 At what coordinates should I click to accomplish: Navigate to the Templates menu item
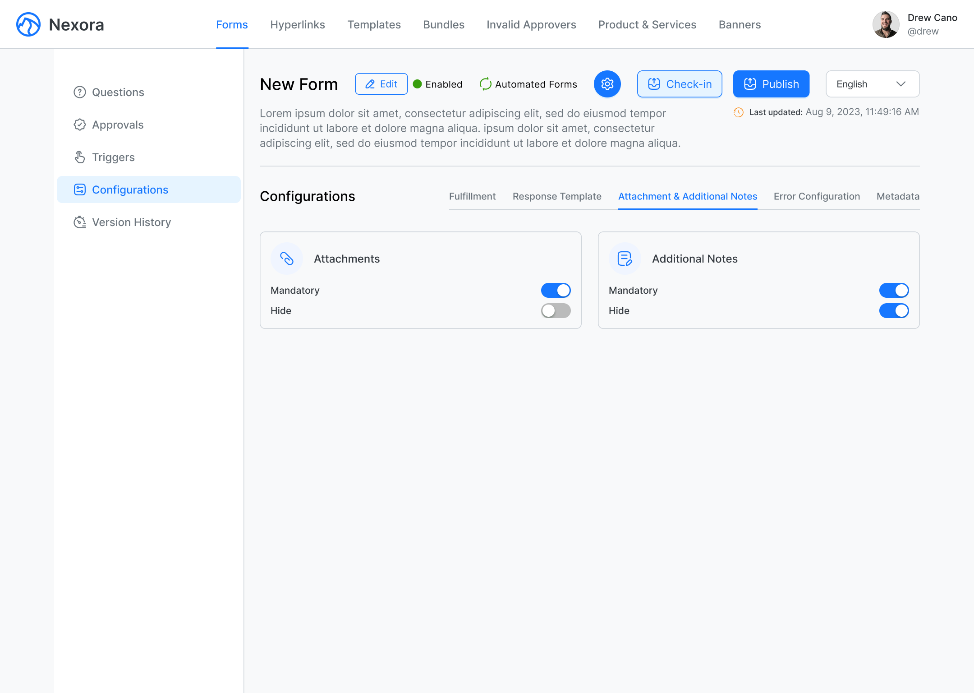tap(374, 25)
